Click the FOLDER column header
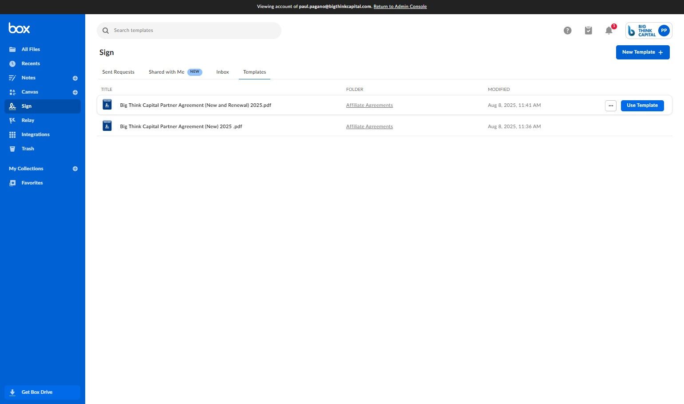The image size is (684, 404). (x=355, y=89)
